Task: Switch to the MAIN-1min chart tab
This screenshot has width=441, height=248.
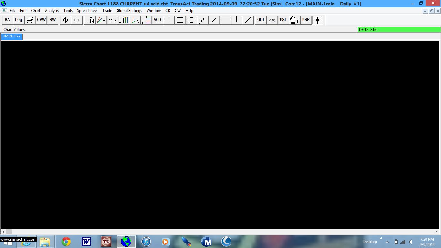Action: point(12,36)
